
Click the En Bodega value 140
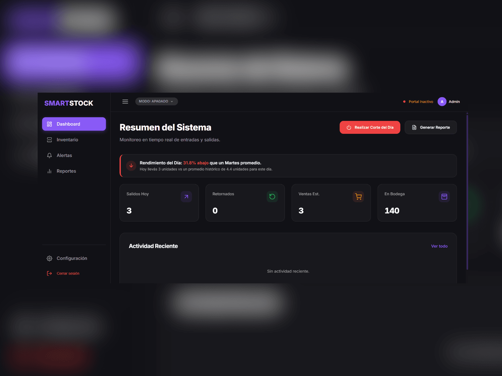point(392,211)
